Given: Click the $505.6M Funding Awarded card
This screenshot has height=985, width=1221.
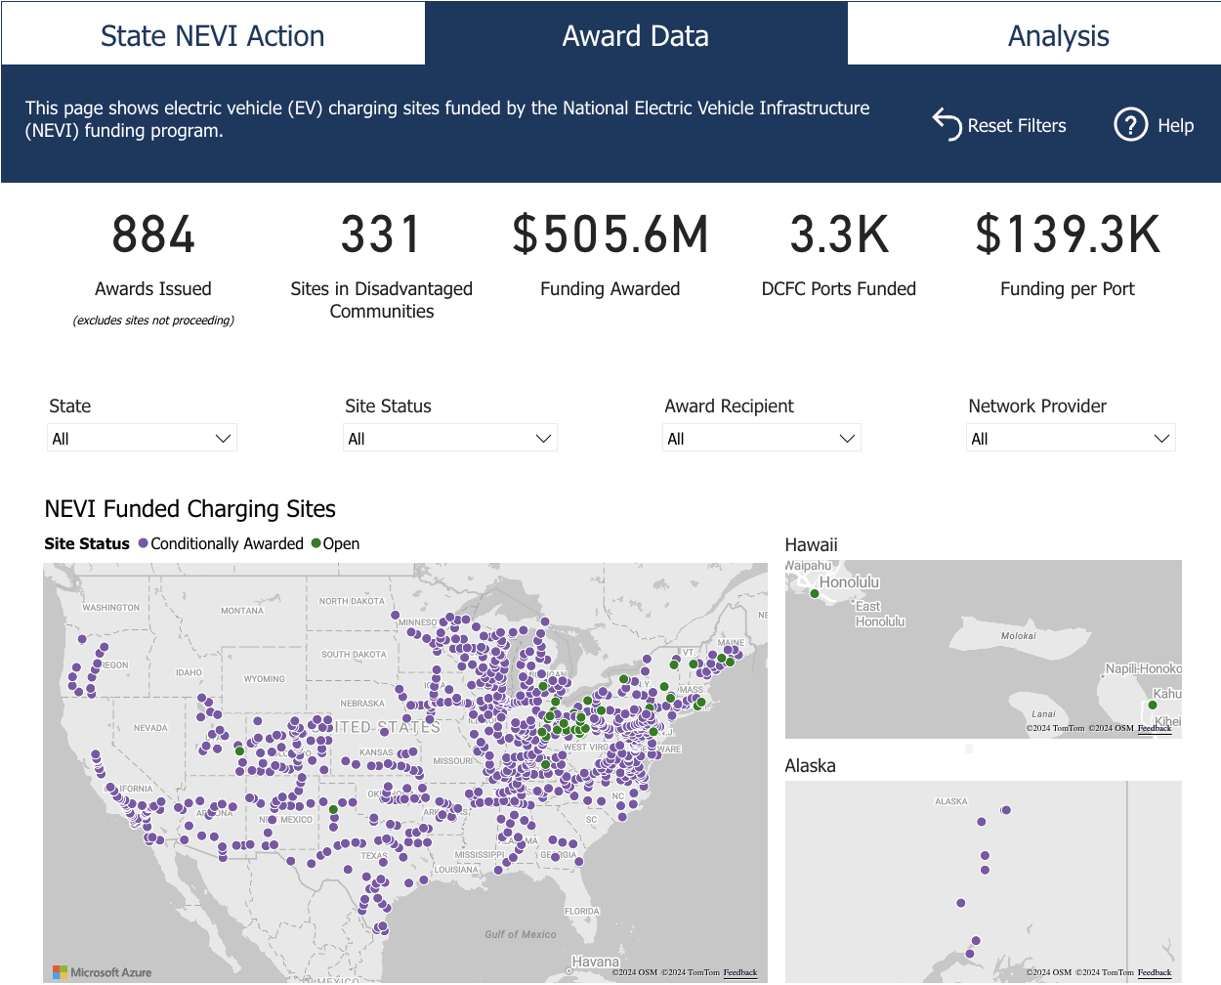Looking at the screenshot, I should point(610,256).
